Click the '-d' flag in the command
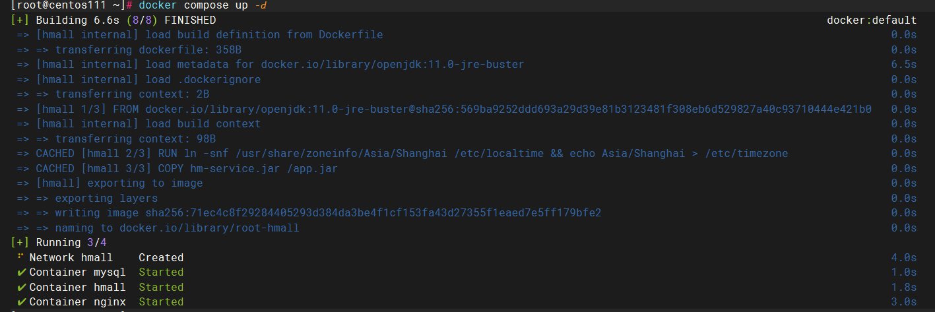 (261, 5)
